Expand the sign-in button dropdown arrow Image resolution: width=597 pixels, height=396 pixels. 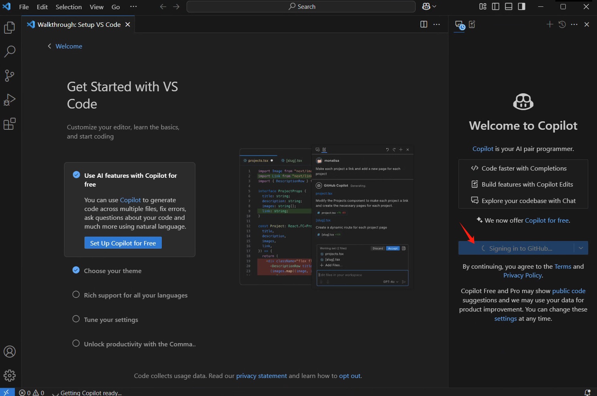pyautogui.click(x=581, y=248)
